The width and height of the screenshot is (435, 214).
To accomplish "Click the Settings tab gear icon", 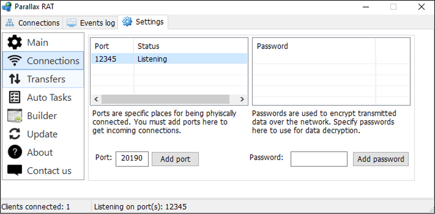I will click(127, 22).
